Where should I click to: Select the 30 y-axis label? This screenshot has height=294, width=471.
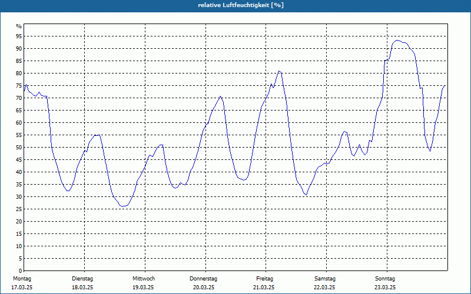pos(19,197)
